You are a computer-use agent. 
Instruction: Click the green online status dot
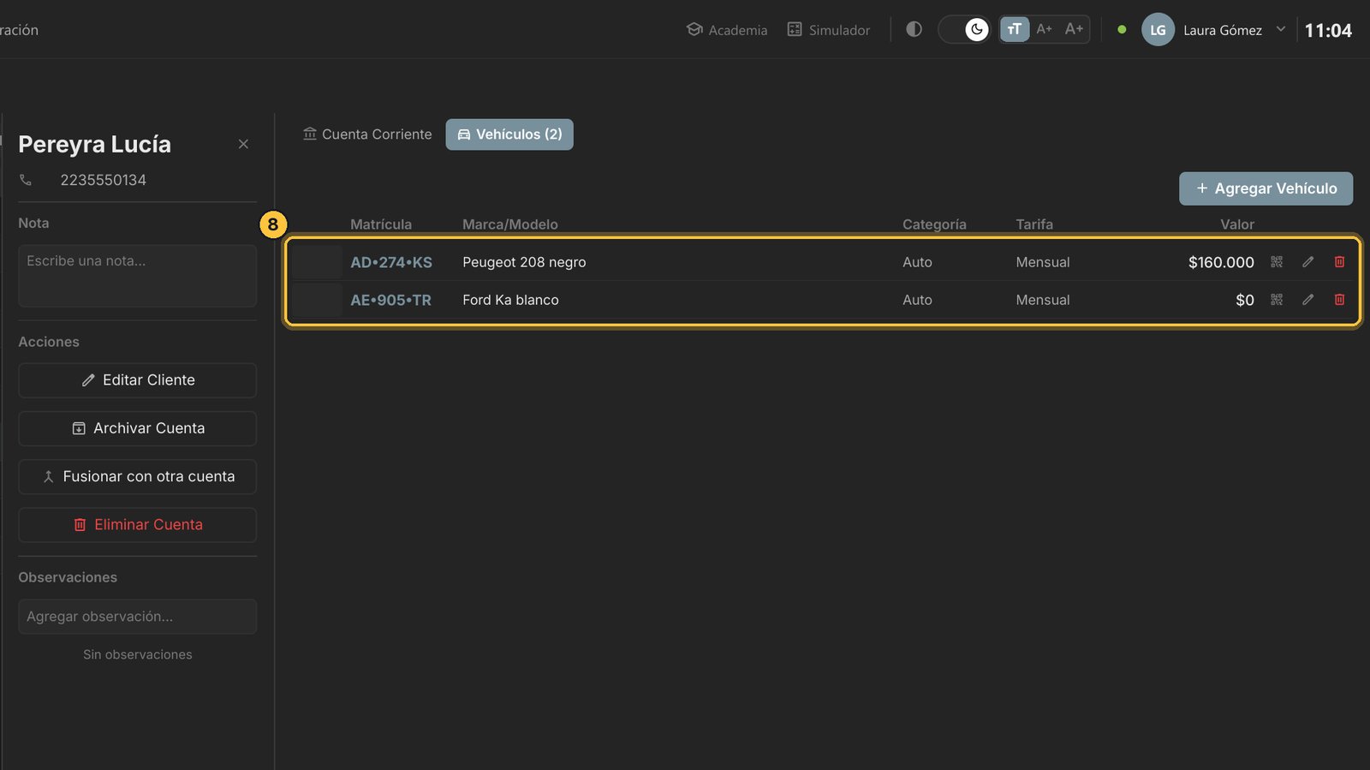tap(1122, 29)
